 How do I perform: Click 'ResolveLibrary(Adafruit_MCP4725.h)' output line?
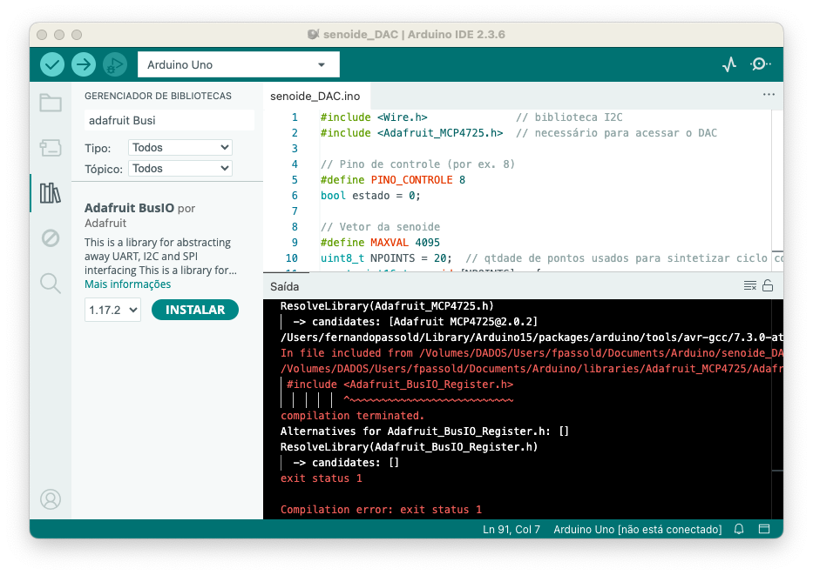click(x=387, y=306)
